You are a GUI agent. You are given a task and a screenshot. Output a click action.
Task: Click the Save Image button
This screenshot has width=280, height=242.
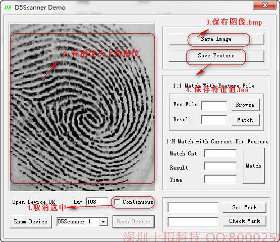(216, 39)
